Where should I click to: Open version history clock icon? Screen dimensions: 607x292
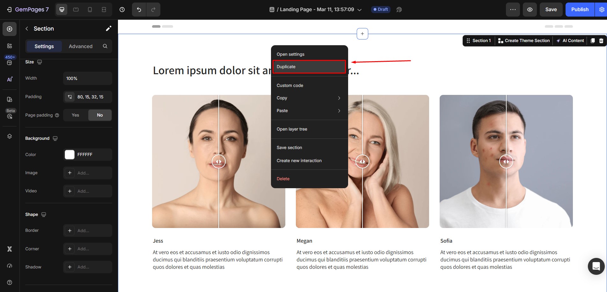(x=122, y=10)
